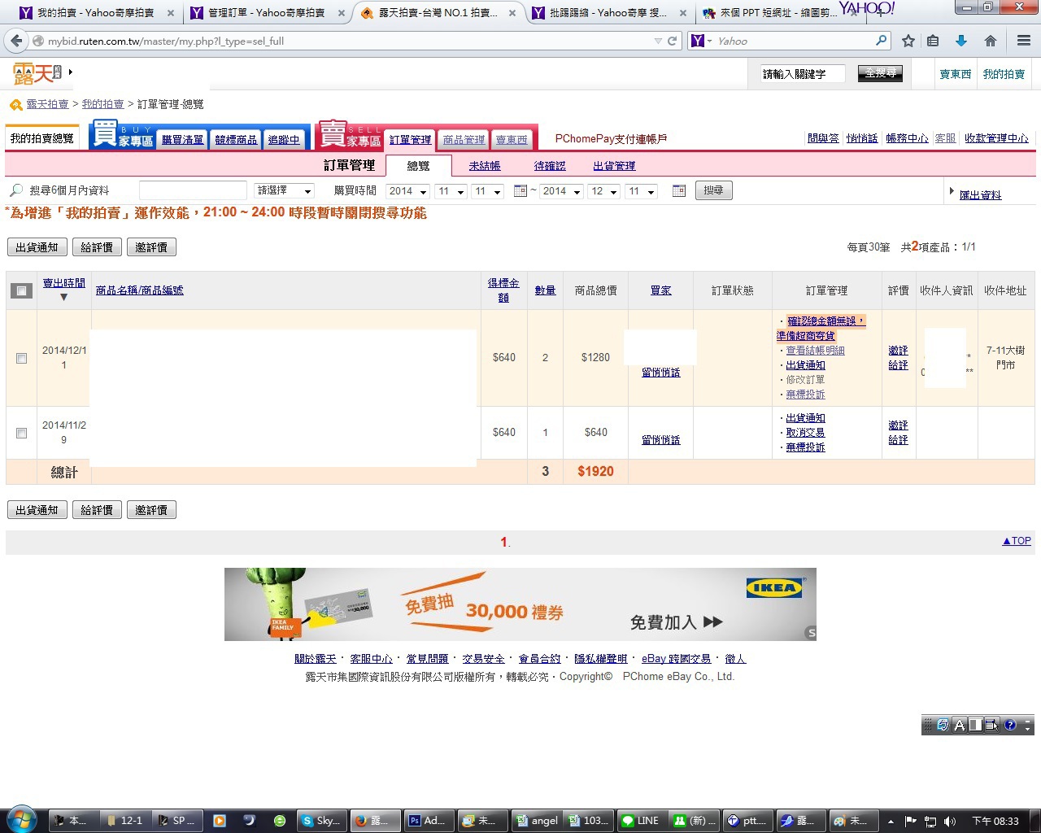The image size is (1041, 833).
Task: Switch to Skype in the taskbar
Action: [x=322, y=821]
